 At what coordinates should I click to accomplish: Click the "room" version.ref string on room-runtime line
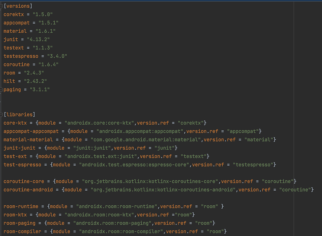pos(209,206)
